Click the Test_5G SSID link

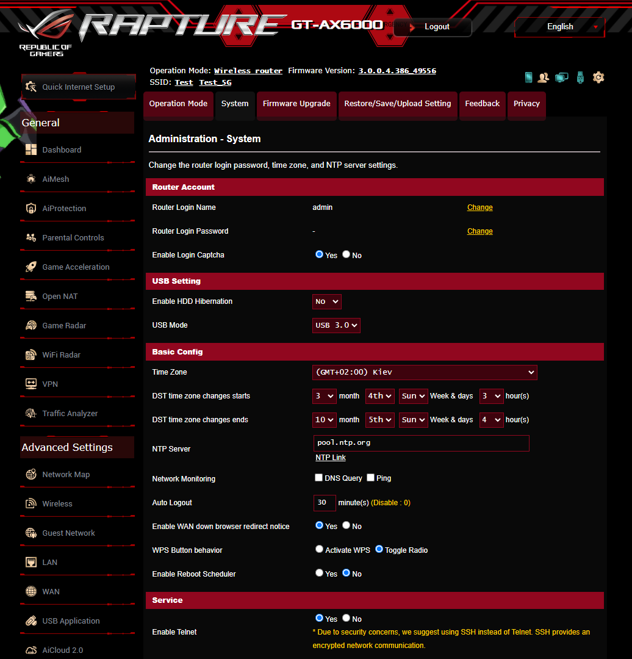(x=215, y=83)
